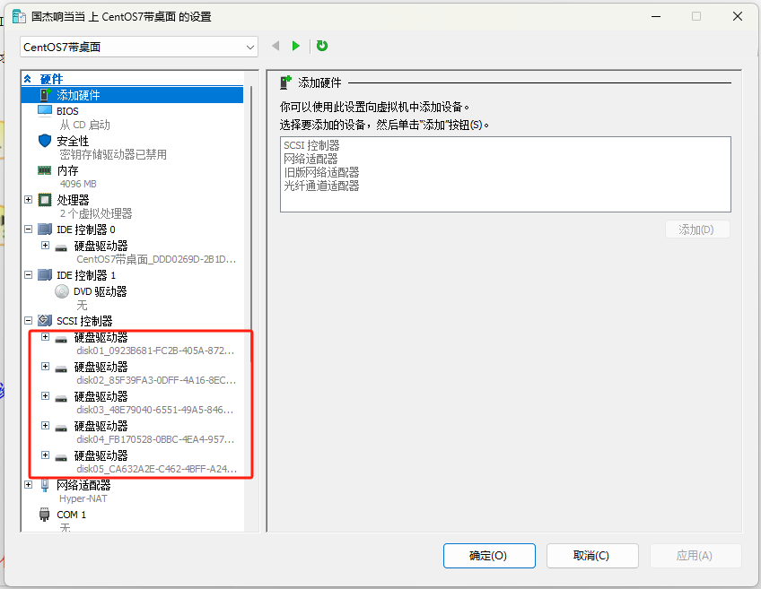Click the 安全性 shield icon
This screenshot has width=761, height=589.
pos(45,141)
